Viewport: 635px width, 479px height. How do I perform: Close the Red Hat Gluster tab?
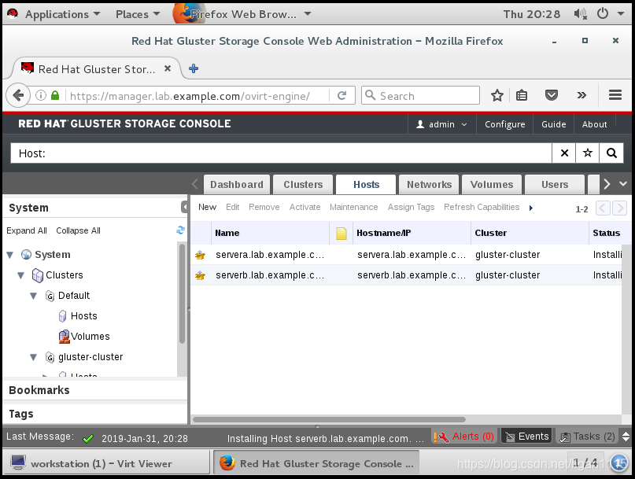(x=168, y=68)
